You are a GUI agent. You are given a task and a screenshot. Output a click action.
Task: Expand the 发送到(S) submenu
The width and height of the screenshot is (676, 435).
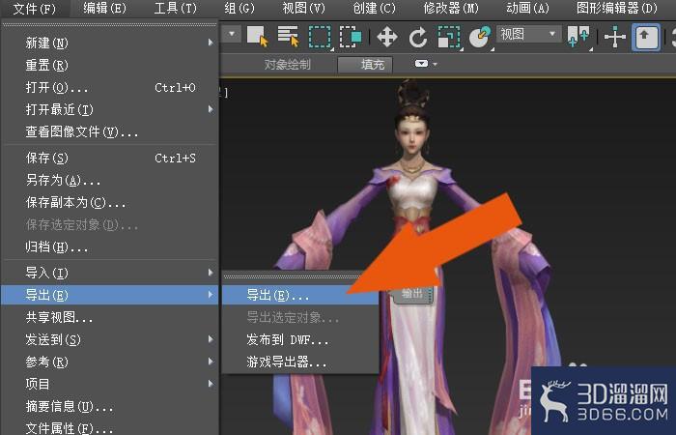point(110,339)
